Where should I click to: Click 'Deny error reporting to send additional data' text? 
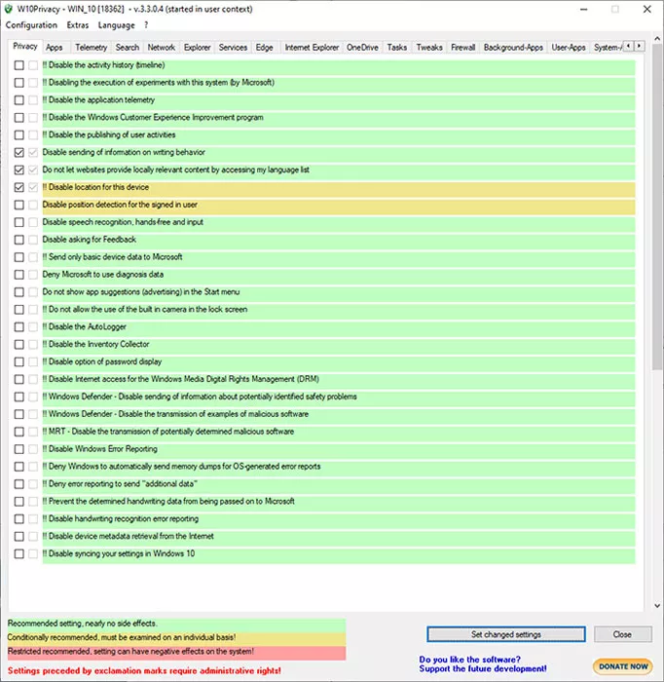point(120,483)
